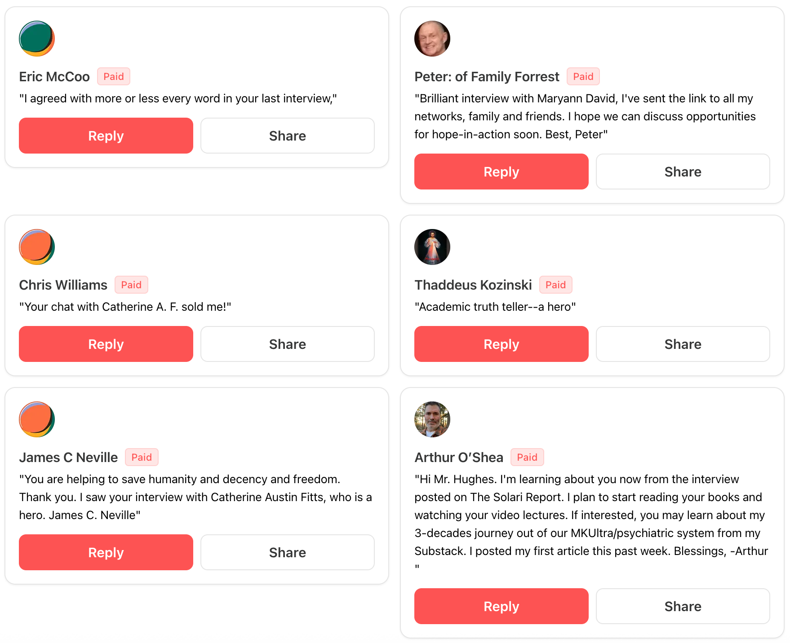Click the Paid badge beside Eric McCoo
Image resolution: width=790 pixels, height=643 pixels.
[x=114, y=76]
